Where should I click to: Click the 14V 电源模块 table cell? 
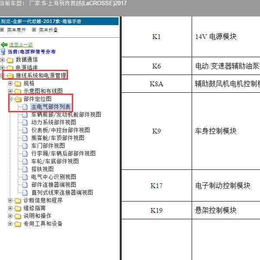[x=226, y=37]
